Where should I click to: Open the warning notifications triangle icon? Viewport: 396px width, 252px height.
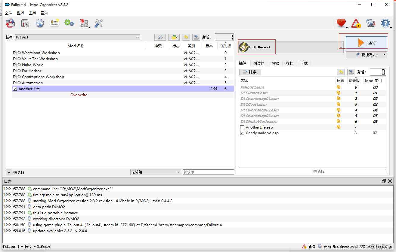(356, 23)
